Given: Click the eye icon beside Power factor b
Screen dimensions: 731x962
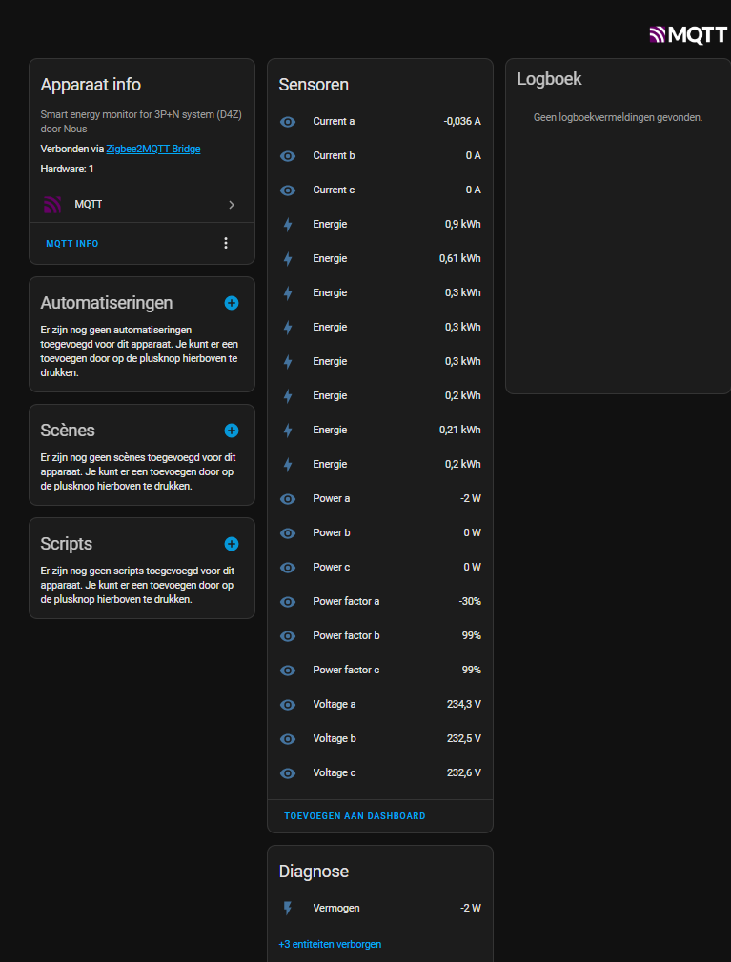Looking at the screenshot, I should 288,636.
